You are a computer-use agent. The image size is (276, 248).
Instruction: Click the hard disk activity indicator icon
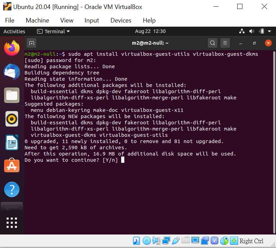point(136,241)
